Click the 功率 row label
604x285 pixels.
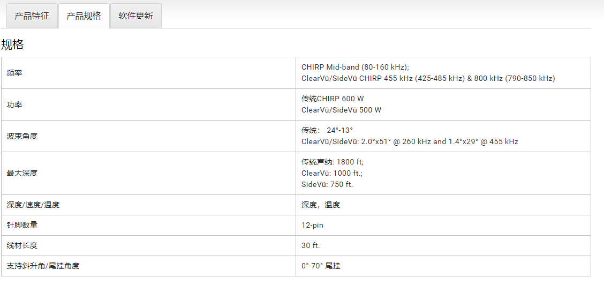(x=14, y=104)
